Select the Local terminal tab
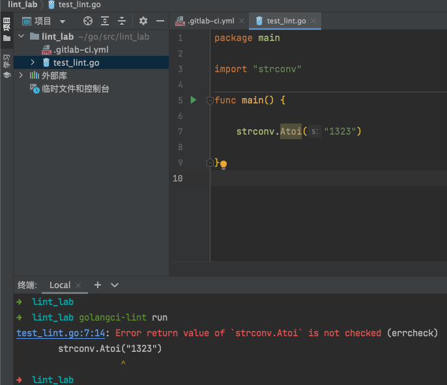 click(x=60, y=285)
